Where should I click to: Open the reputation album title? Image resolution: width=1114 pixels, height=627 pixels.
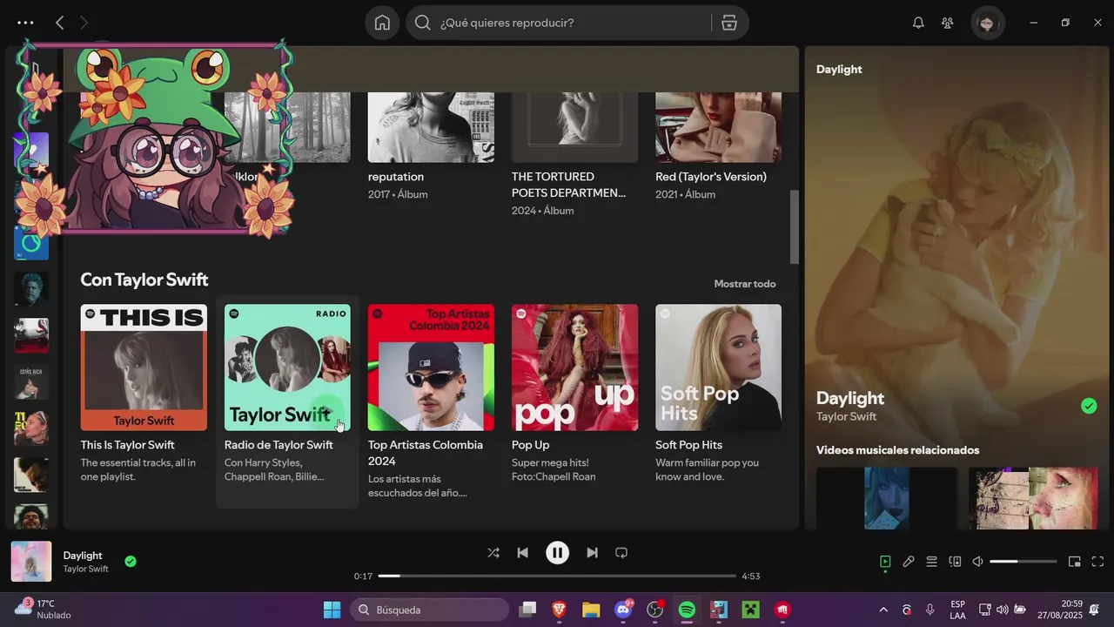coord(396,177)
